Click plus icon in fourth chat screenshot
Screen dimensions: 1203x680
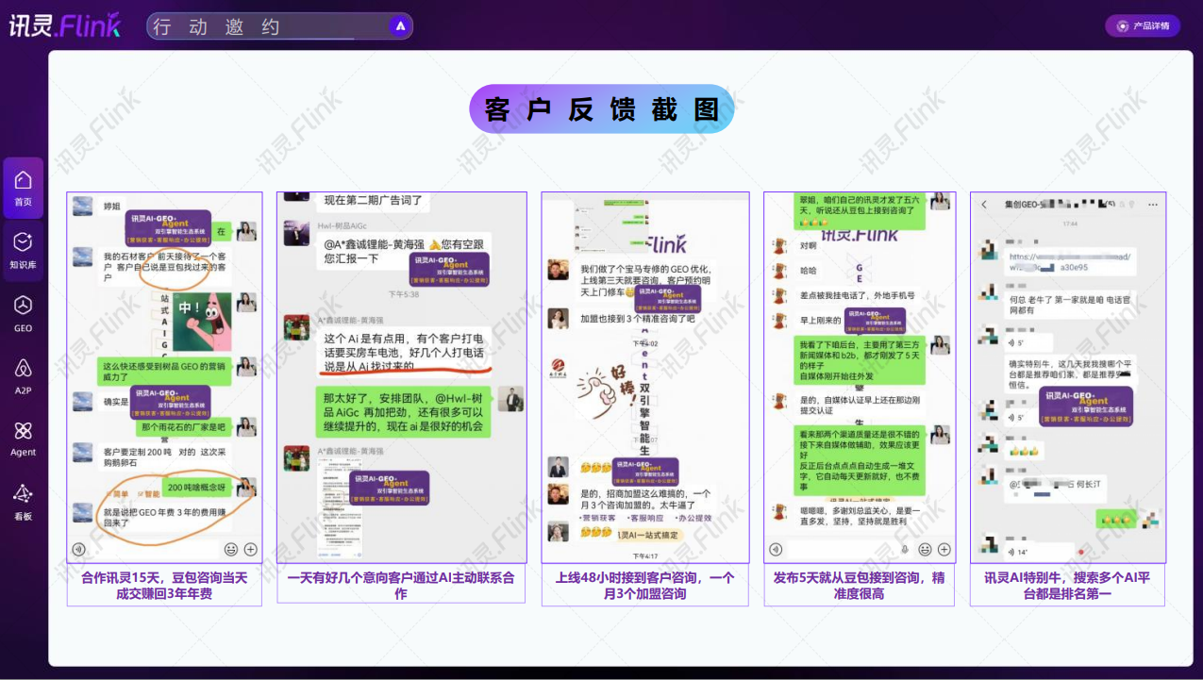pos(944,549)
